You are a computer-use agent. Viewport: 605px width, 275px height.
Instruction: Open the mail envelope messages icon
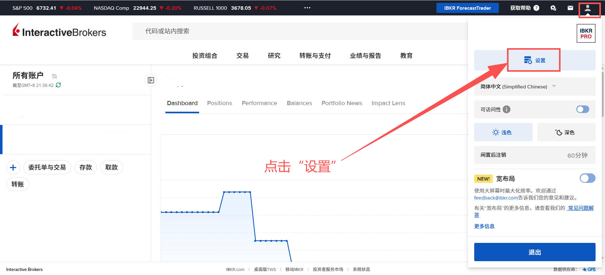coord(570,8)
